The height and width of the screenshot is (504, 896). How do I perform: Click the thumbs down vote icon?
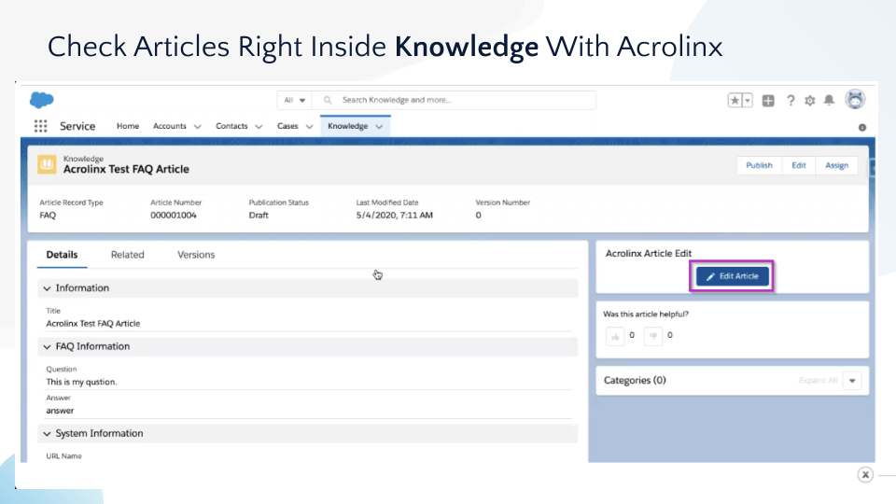coord(653,336)
